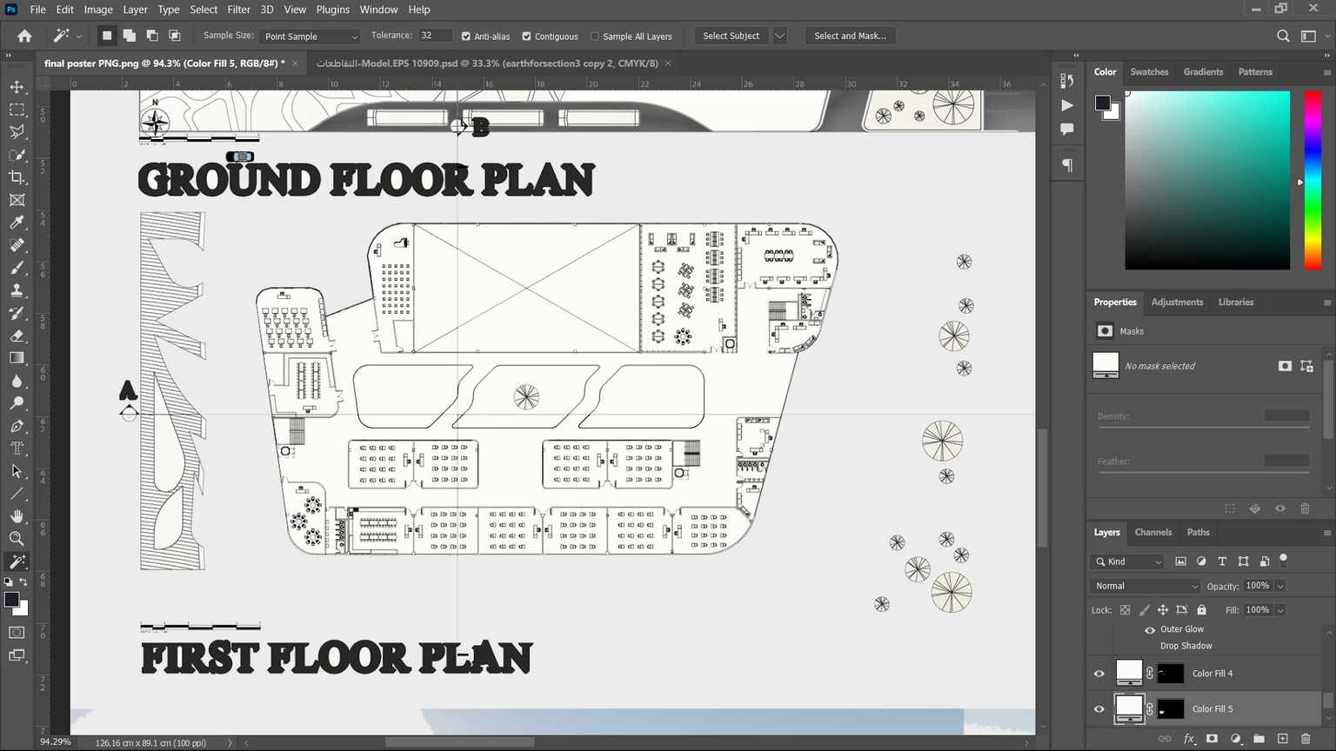Click the Select Subject button
Image resolution: width=1336 pixels, height=751 pixels.
[731, 36]
